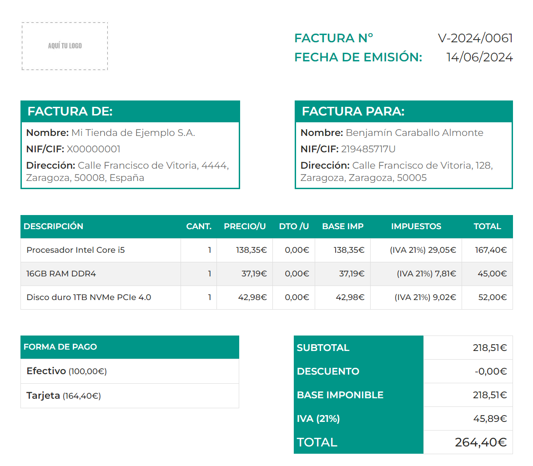
Task: Click the seller NIF/CIF X00000001
Action: point(94,149)
